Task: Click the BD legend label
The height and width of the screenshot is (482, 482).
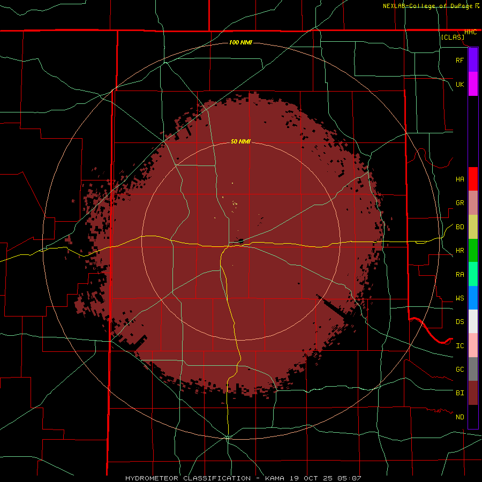Action: [x=460, y=227]
